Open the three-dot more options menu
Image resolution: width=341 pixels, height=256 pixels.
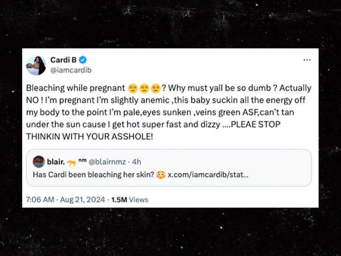coord(307,60)
